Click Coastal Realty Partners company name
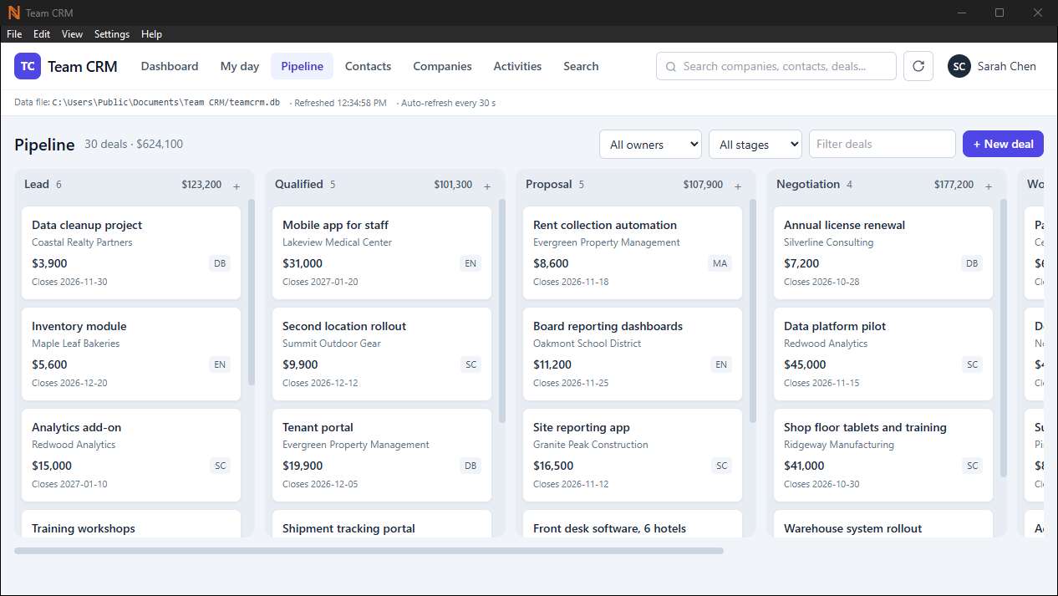This screenshot has width=1058, height=596. point(82,242)
